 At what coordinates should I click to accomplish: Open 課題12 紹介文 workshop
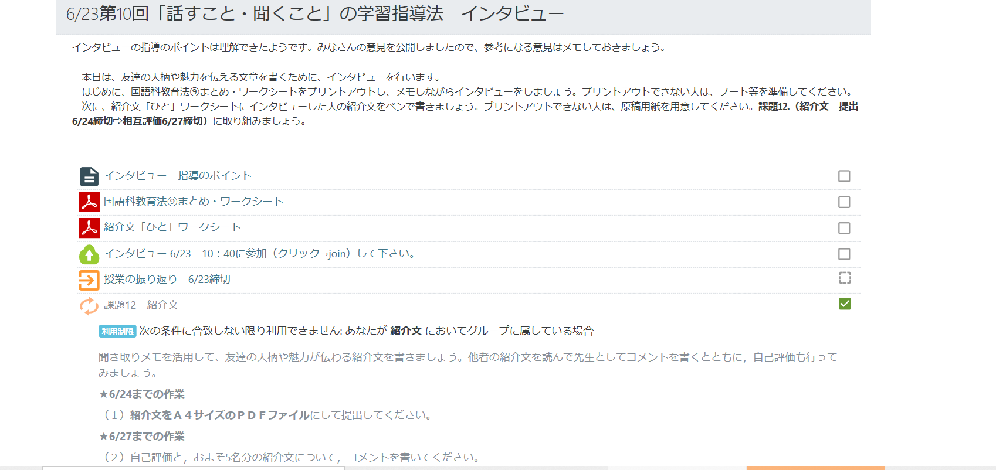(x=141, y=305)
